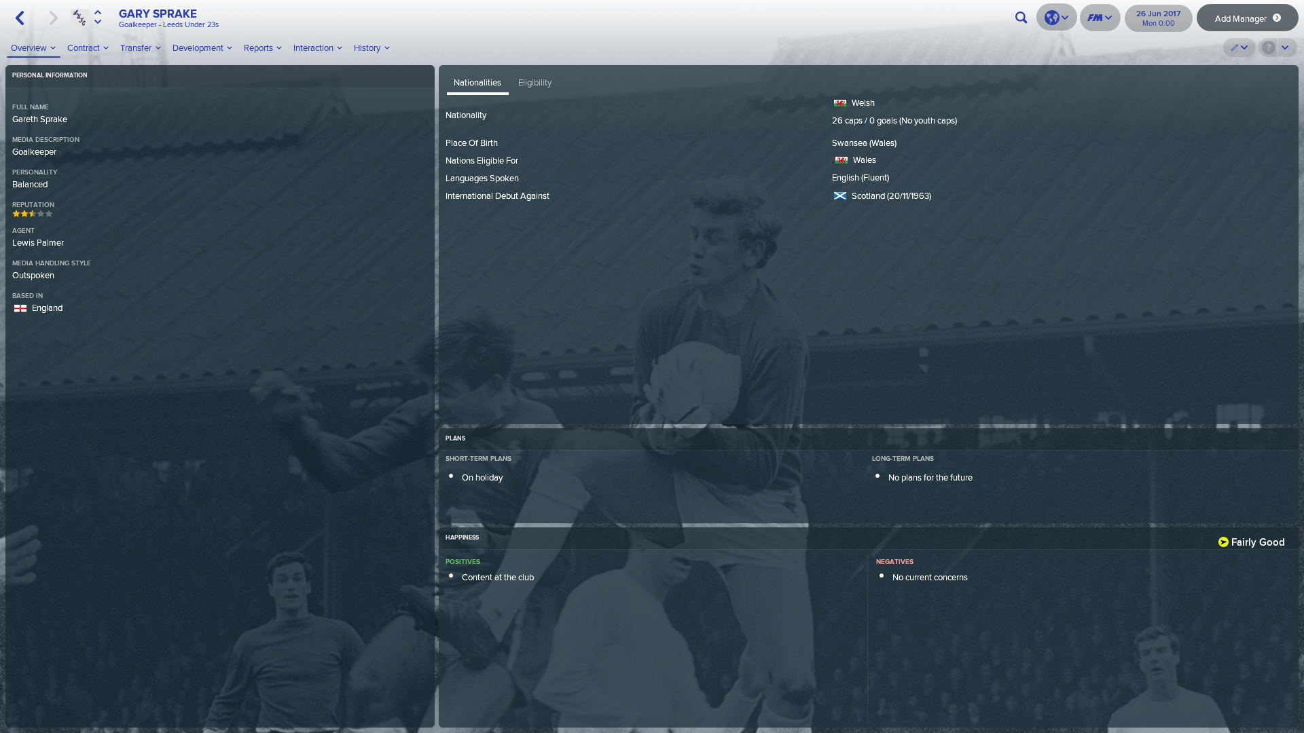Open the world globe menu

tap(1056, 18)
